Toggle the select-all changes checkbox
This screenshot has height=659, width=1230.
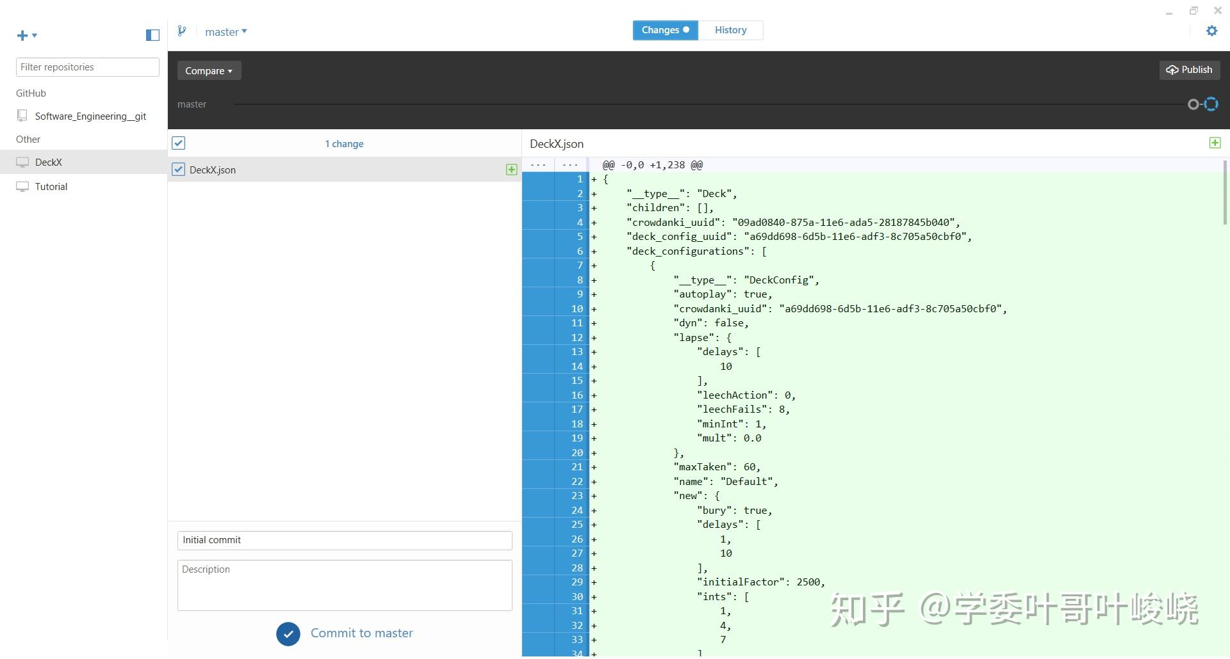point(178,143)
